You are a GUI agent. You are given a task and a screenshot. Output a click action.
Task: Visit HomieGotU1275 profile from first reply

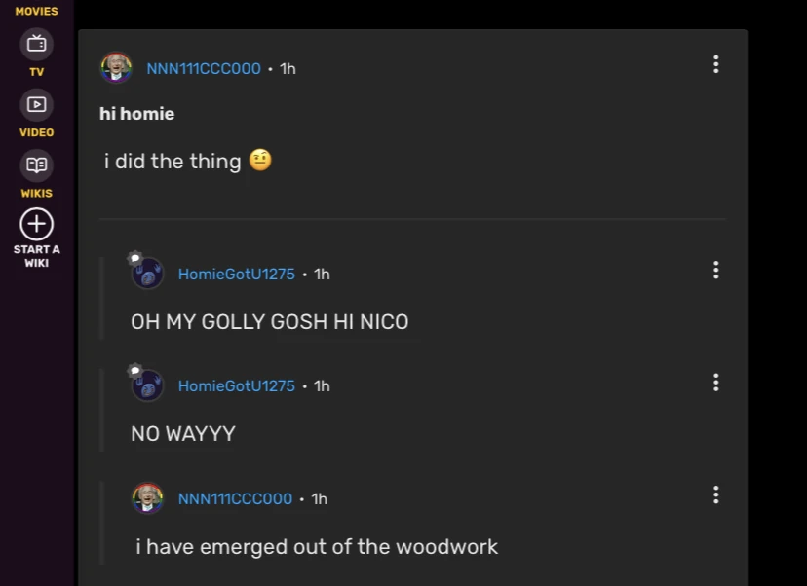pyautogui.click(x=237, y=274)
